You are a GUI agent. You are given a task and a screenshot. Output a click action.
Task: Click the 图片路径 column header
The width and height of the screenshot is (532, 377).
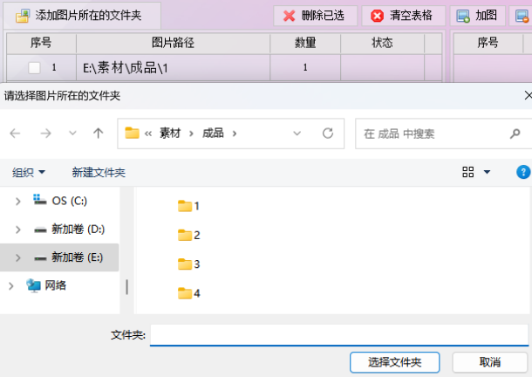(x=173, y=43)
